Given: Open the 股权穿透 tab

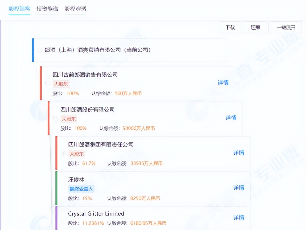Looking at the screenshot, I should tap(75, 9).
